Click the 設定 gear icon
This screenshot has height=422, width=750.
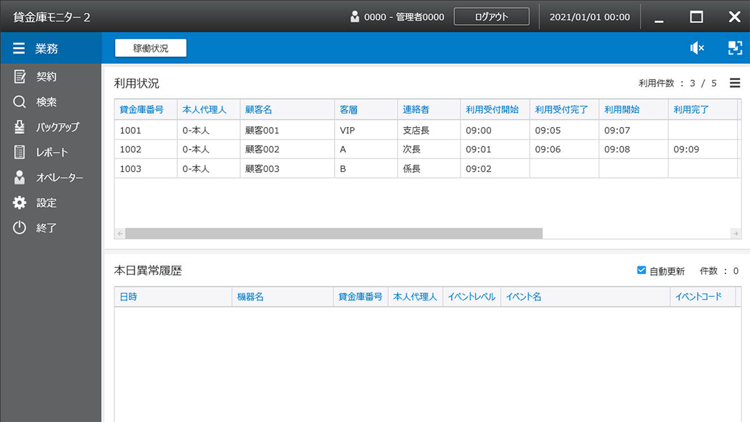tap(20, 203)
